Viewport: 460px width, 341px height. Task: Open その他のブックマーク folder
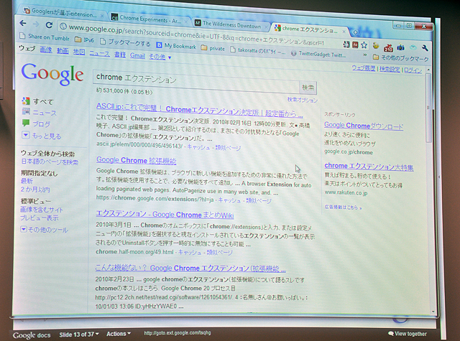[x=401, y=58]
